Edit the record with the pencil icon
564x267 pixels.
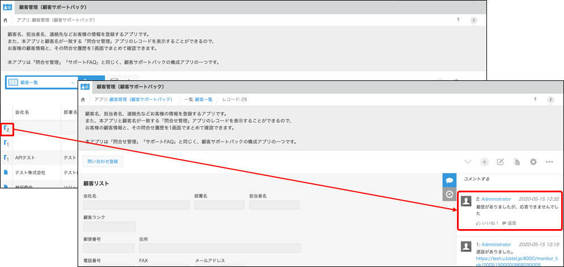click(501, 162)
